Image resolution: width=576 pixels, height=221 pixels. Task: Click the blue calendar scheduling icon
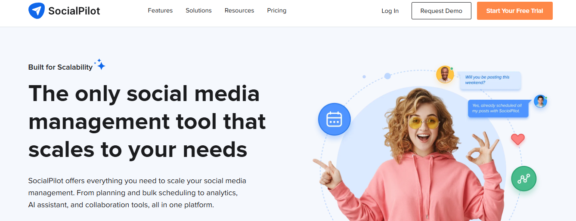(x=334, y=119)
